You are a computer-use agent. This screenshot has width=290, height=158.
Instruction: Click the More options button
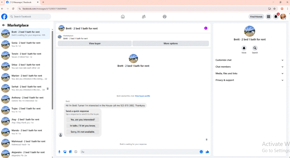coord(171,43)
